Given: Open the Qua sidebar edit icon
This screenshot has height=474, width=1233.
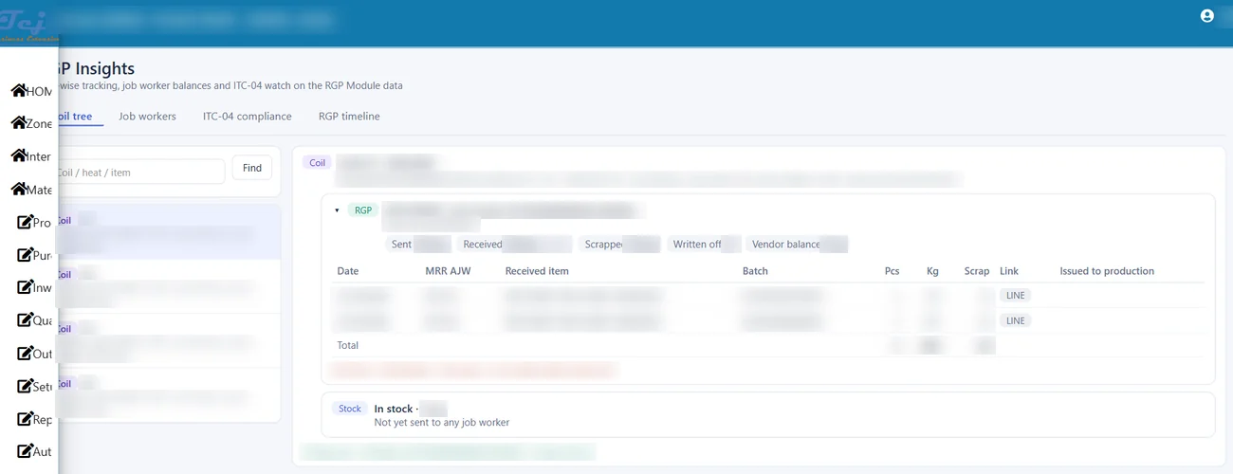Looking at the screenshot, I should pos(26,320).
